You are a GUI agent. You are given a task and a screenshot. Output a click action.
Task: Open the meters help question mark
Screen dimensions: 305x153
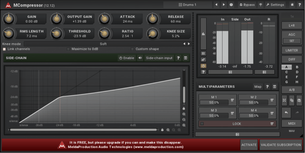pyautogui.click(x=203, y=72)
